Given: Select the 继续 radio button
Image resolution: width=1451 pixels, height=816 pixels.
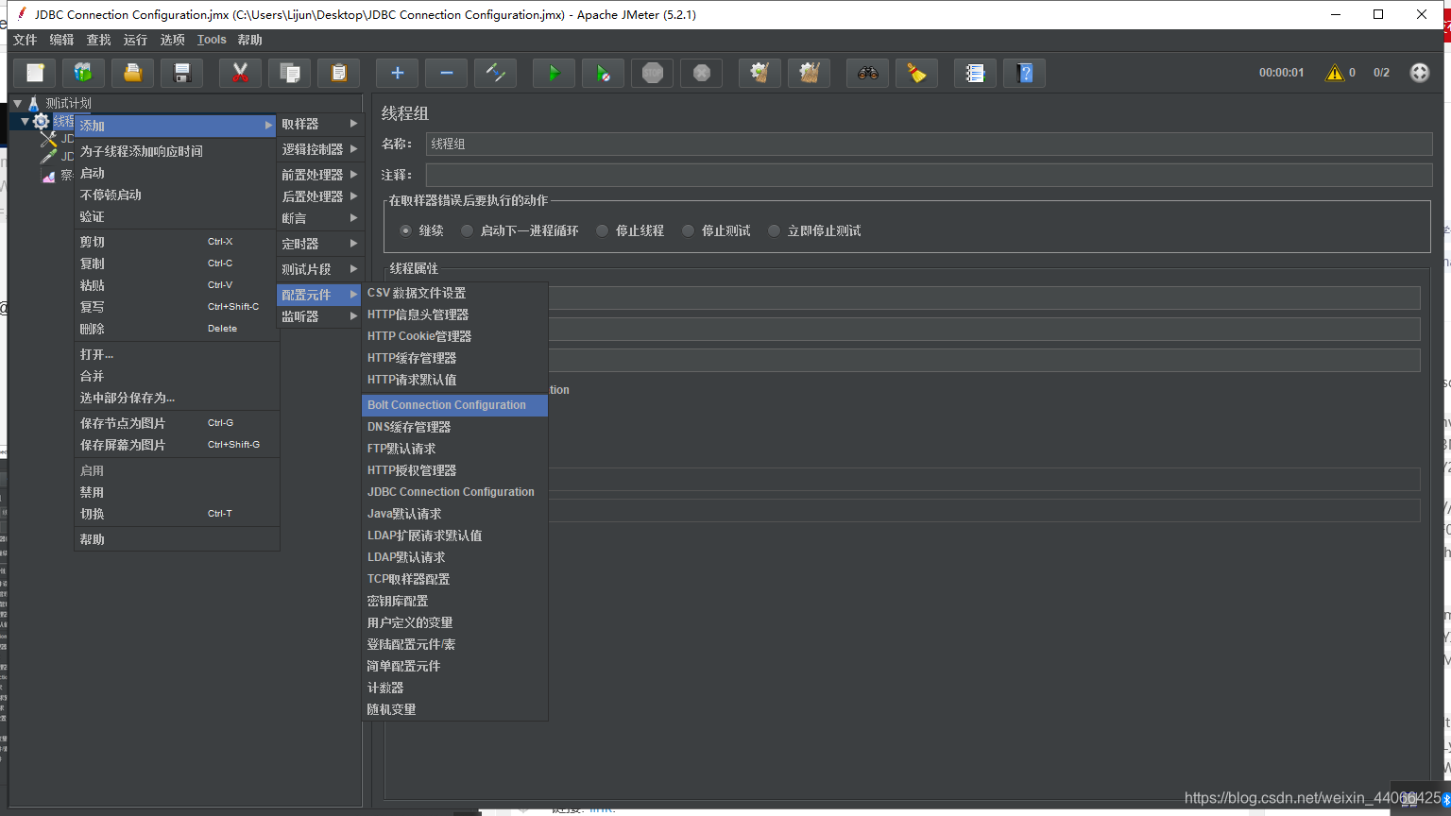Looking at the screenshot, I should [x=405, y=230].
